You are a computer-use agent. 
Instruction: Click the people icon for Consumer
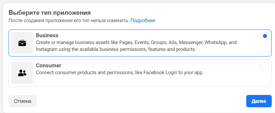pos(22,73)
